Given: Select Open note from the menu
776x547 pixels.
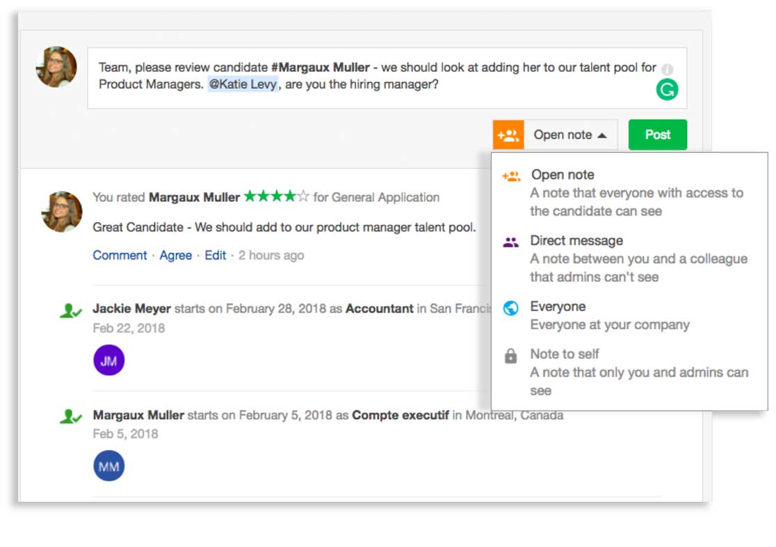Looking at the screenshot, I should click(x=629, y=192).
